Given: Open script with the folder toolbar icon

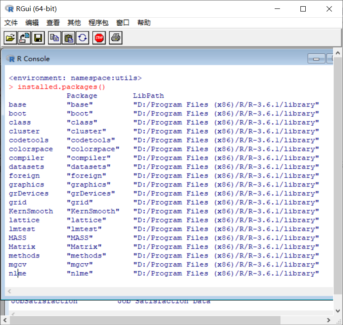Looking at the screenshot, I should click(x=10, y=38).
